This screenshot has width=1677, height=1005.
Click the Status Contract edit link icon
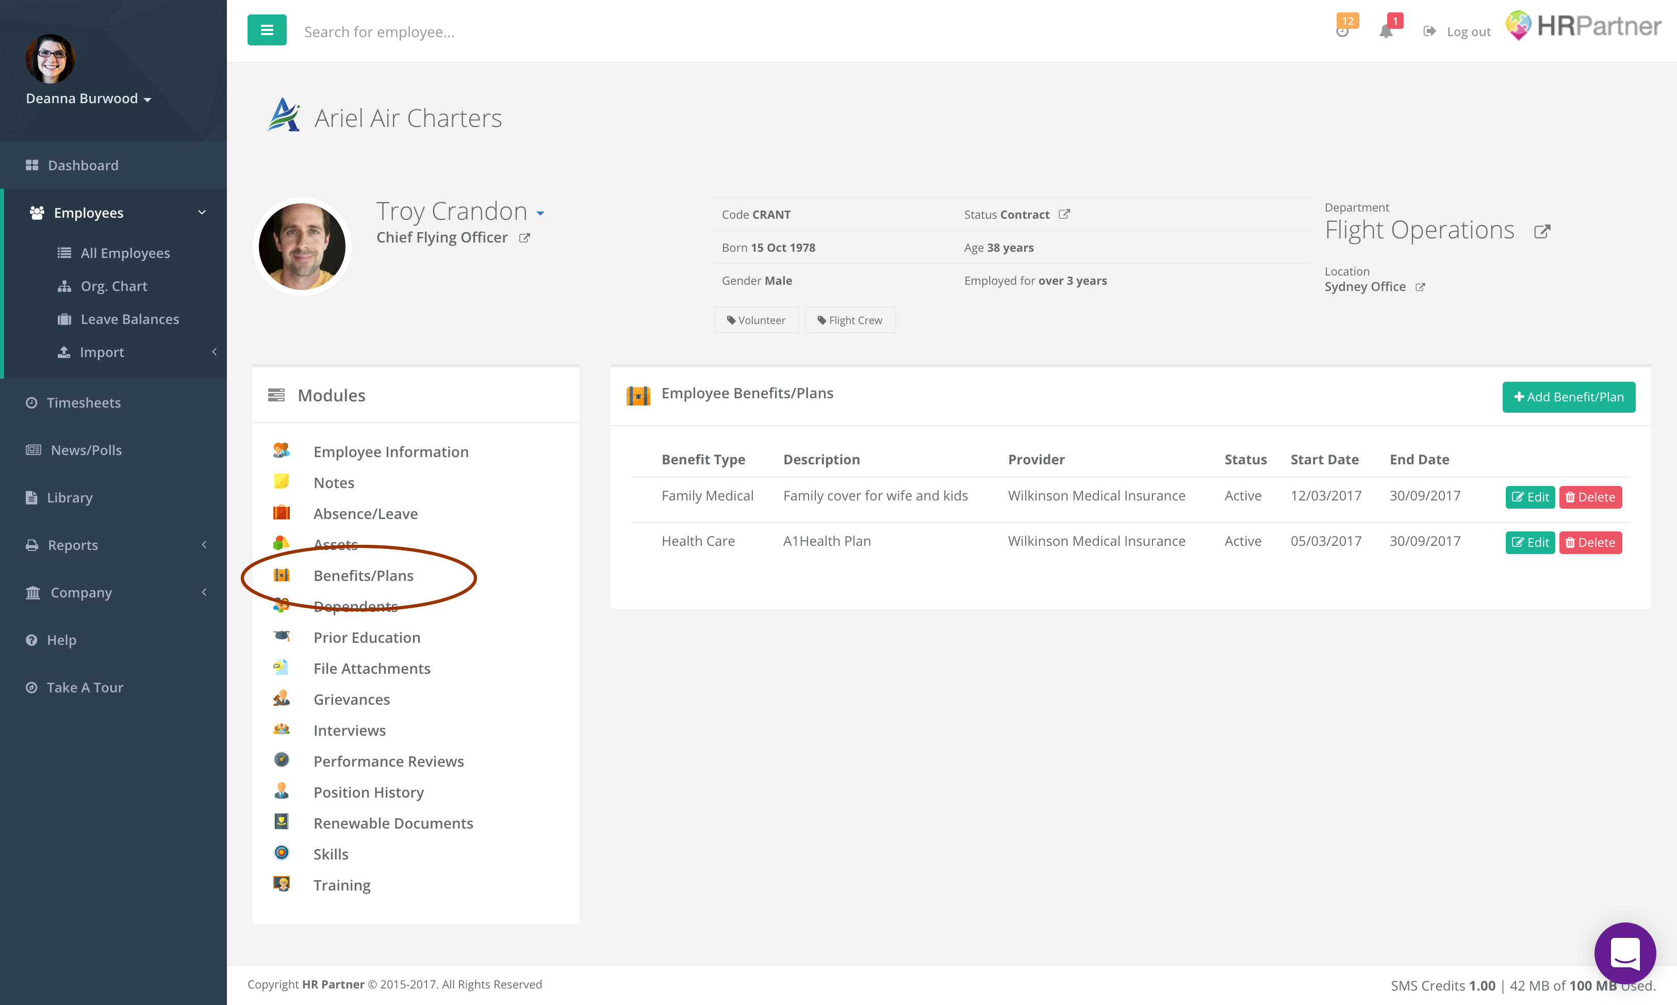click(1064, 214)
